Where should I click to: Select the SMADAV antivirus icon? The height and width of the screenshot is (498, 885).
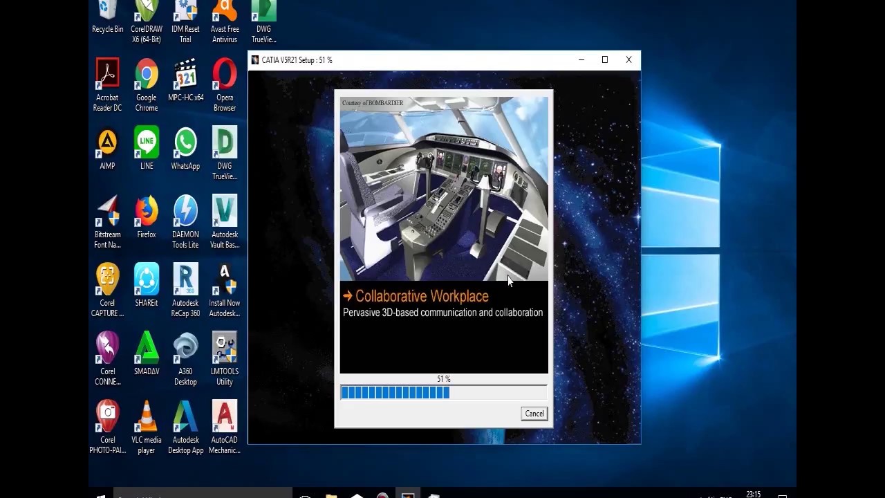147,354
